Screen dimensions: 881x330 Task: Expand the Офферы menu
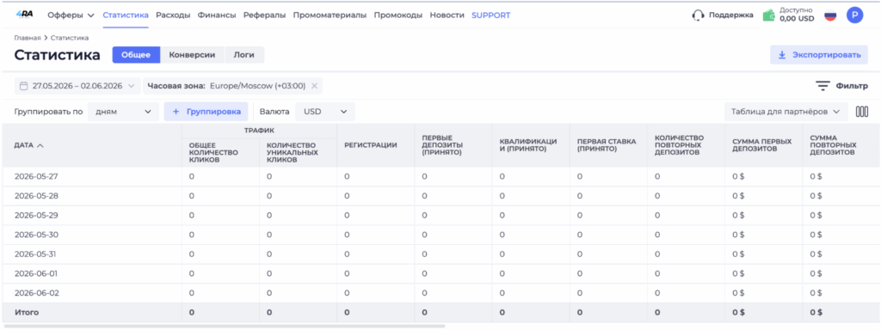71,15
